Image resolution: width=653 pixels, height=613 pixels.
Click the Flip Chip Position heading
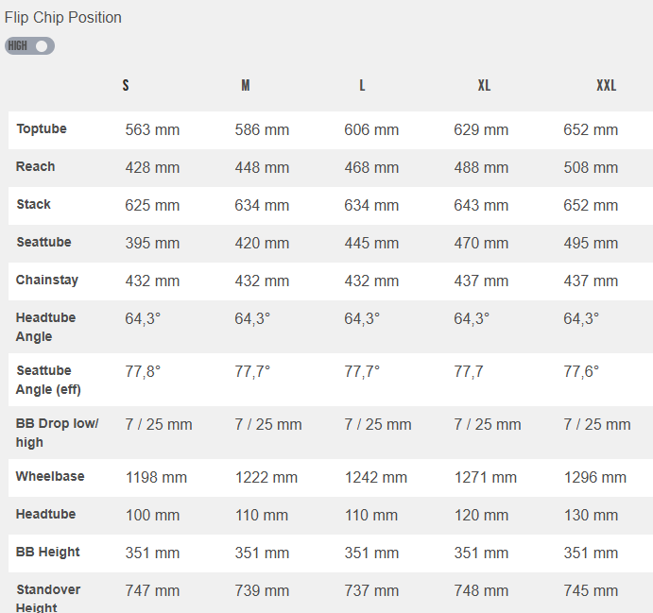click(63, 17)
